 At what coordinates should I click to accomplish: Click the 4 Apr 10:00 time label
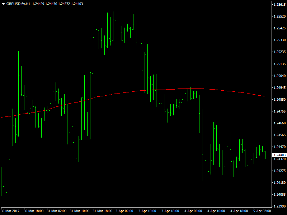[x=216, y=211]
